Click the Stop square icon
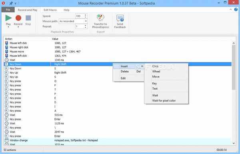 click(x=28, y=18)
